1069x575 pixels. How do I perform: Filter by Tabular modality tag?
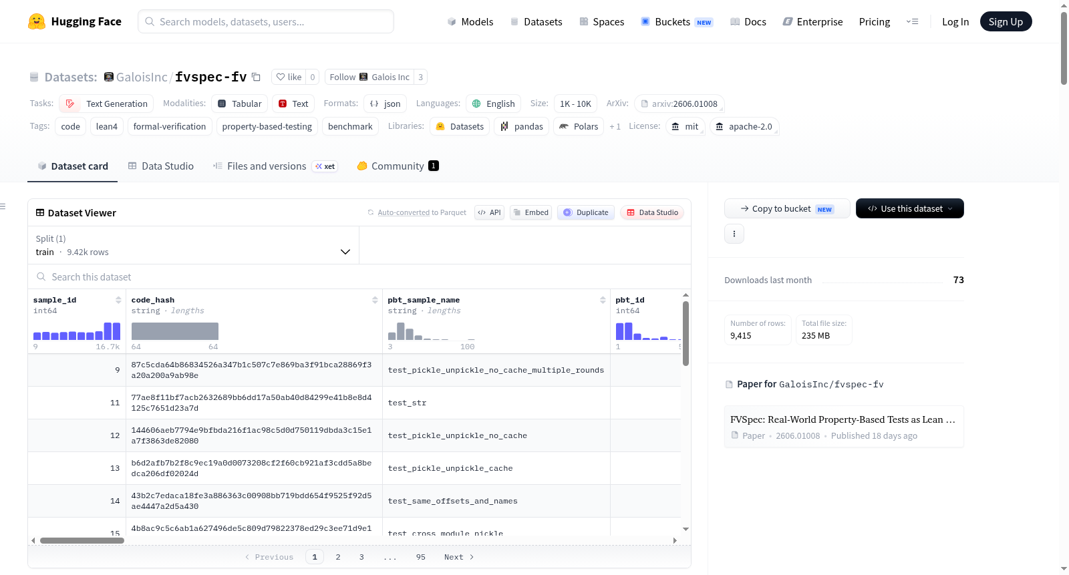point(240,104)
